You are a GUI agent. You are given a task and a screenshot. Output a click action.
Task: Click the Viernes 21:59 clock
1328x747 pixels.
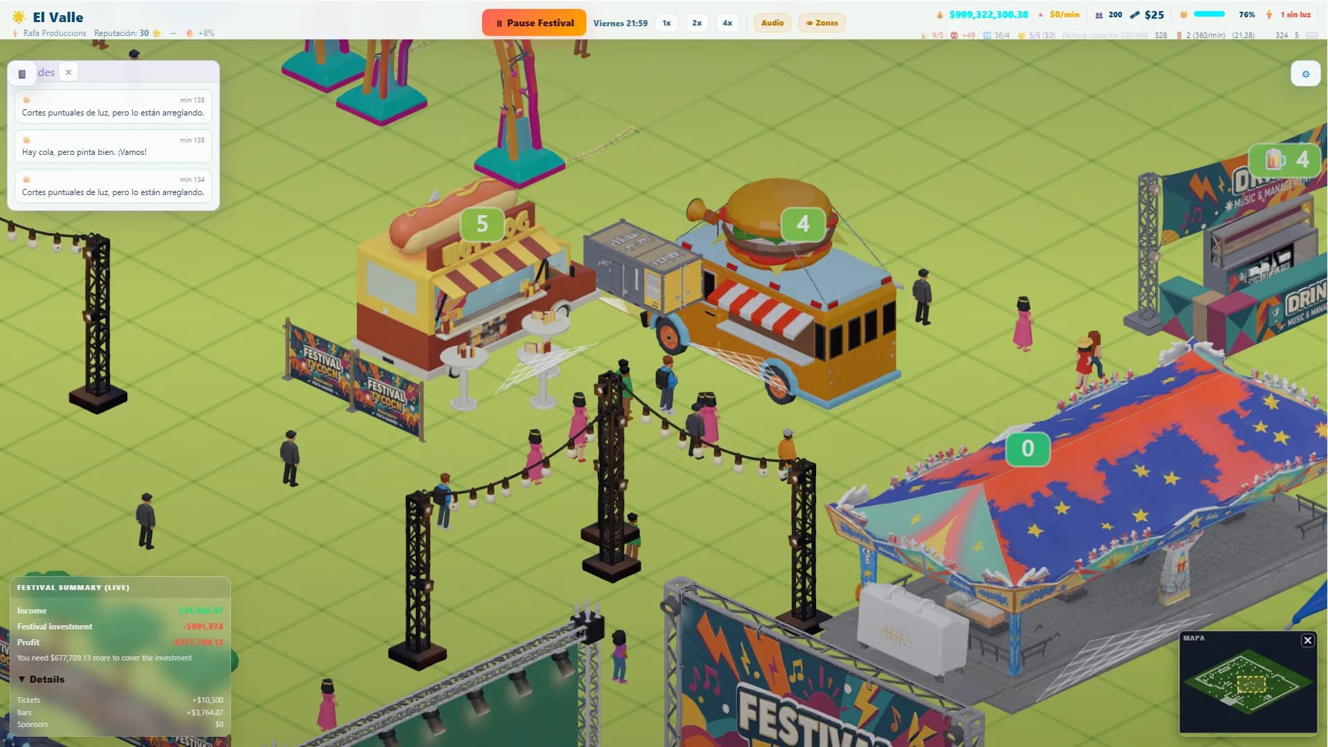[x=620, y=23]
